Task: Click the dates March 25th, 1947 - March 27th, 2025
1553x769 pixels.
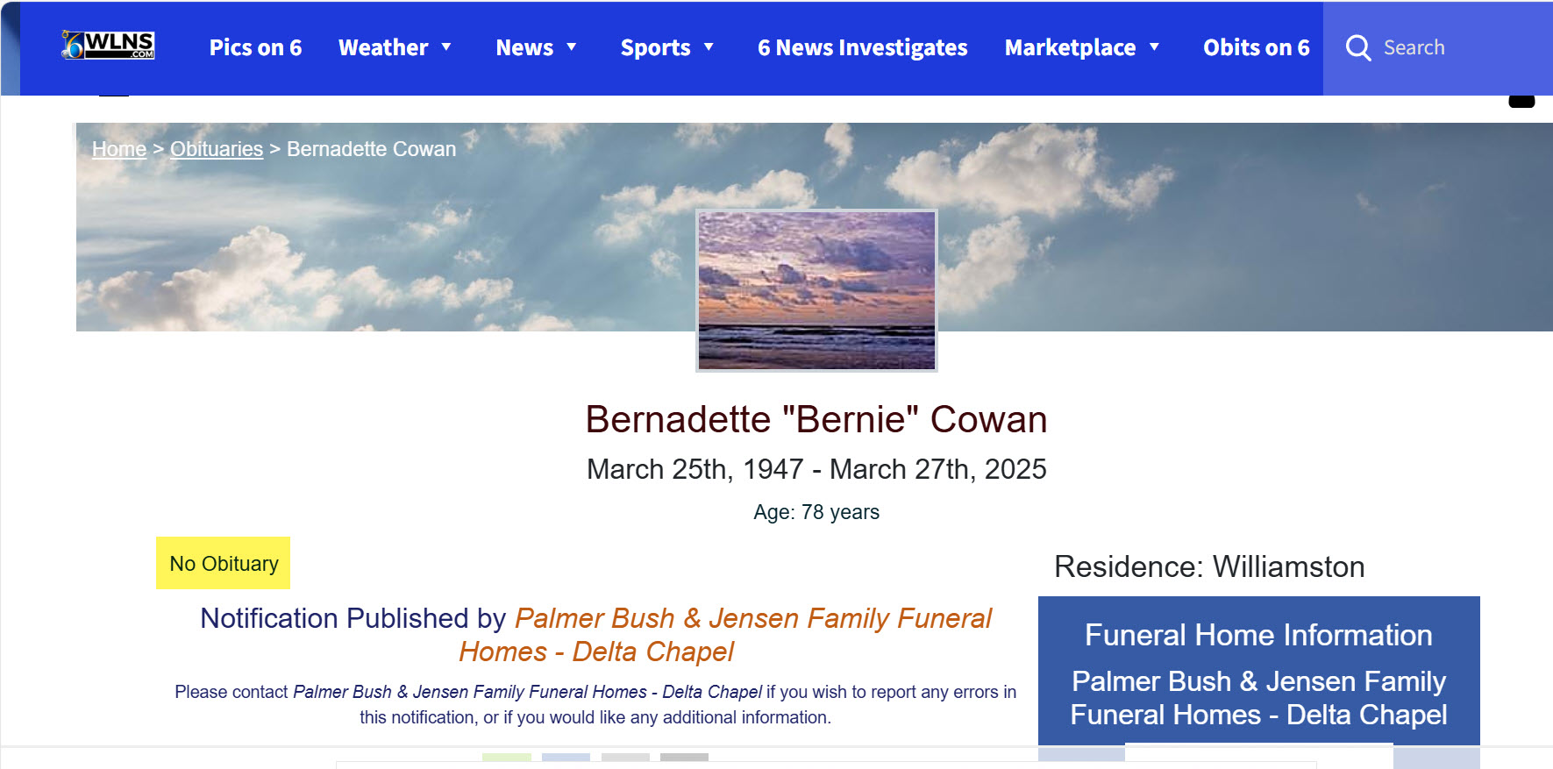Action: pos(816,469)
